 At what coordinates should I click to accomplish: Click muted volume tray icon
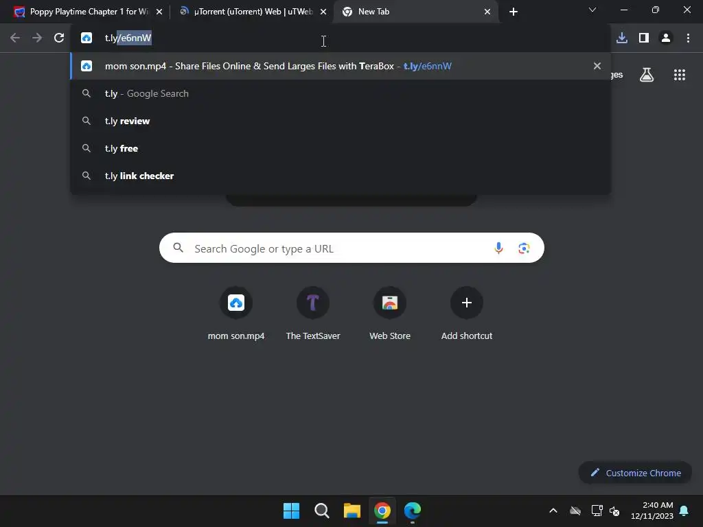pyautogui.click(x=614, y=511)
